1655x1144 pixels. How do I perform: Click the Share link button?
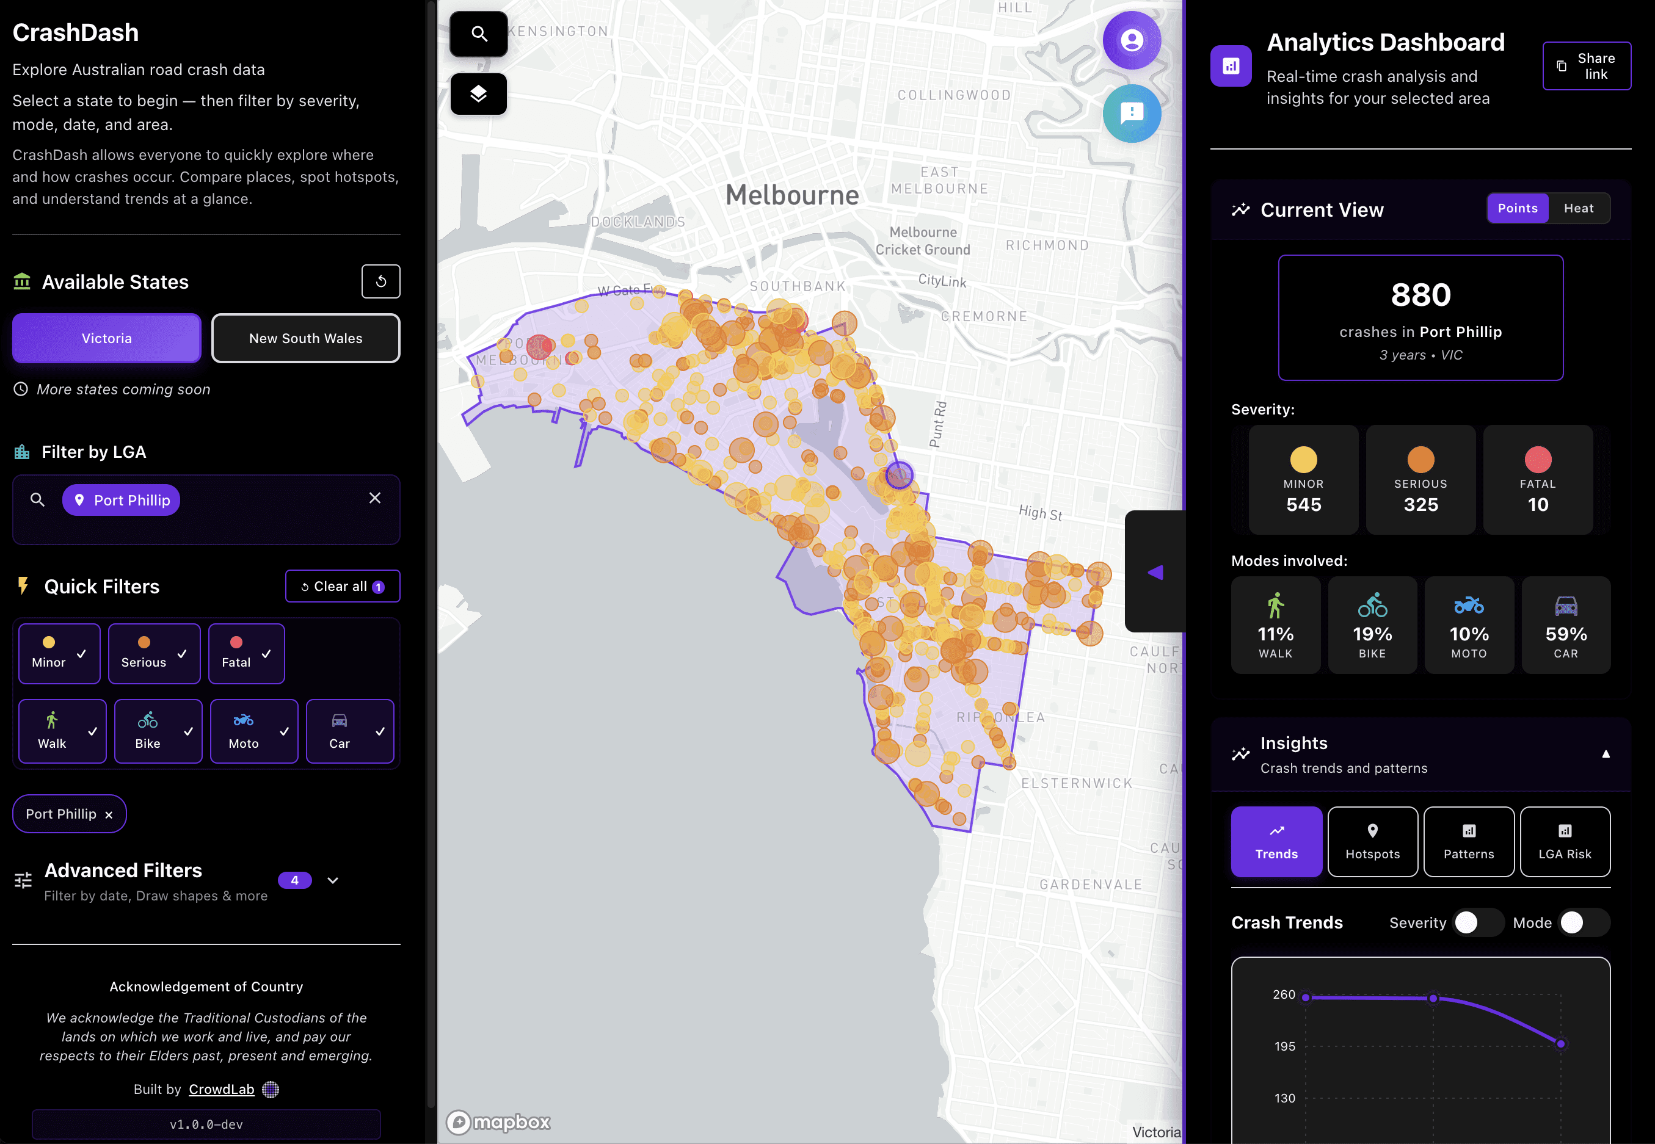(1585, 66)
